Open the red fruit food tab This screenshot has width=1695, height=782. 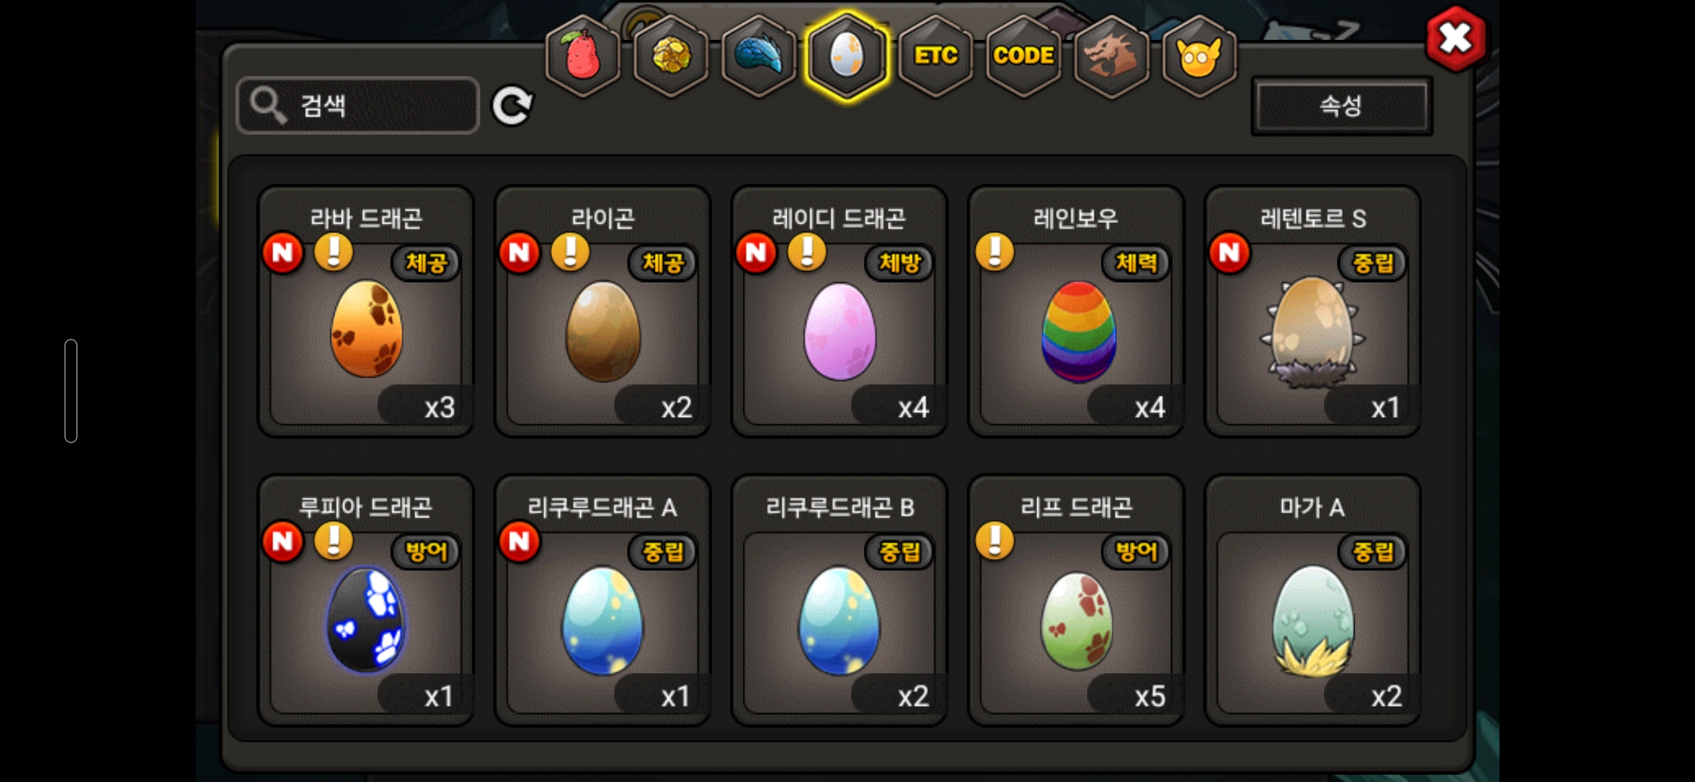coord(583,56)
